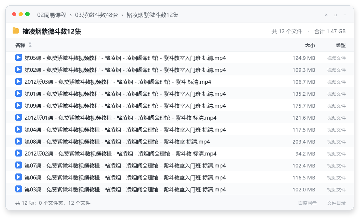
Task: Click the video icon beside 第04课 file
Action: 19,129
